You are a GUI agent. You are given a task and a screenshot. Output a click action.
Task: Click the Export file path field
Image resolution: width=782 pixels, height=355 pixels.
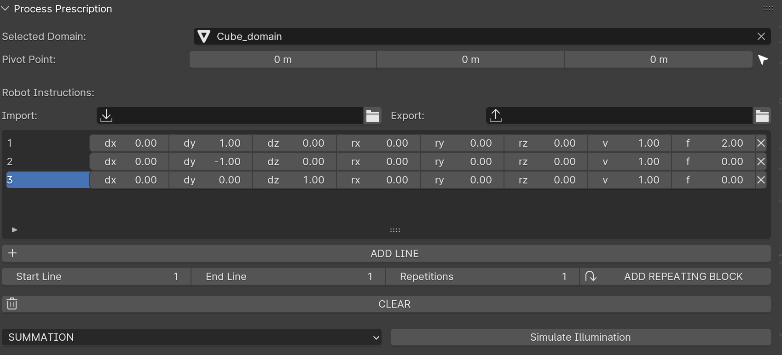[619, 115]
